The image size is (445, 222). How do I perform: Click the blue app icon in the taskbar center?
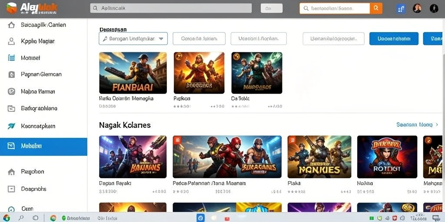[201, 218]
